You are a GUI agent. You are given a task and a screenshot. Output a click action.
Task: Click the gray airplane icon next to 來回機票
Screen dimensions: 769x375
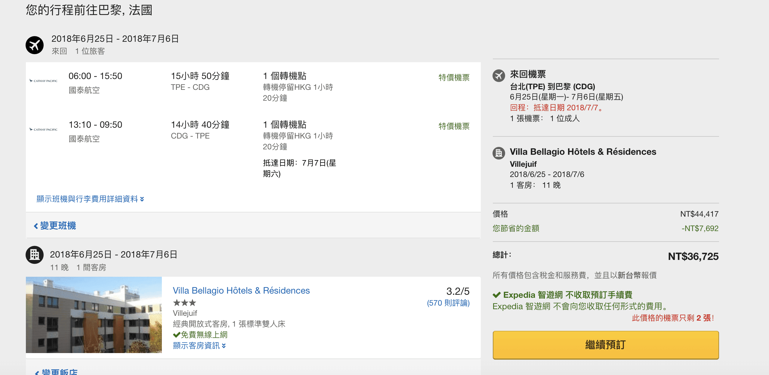pos(499,76)
